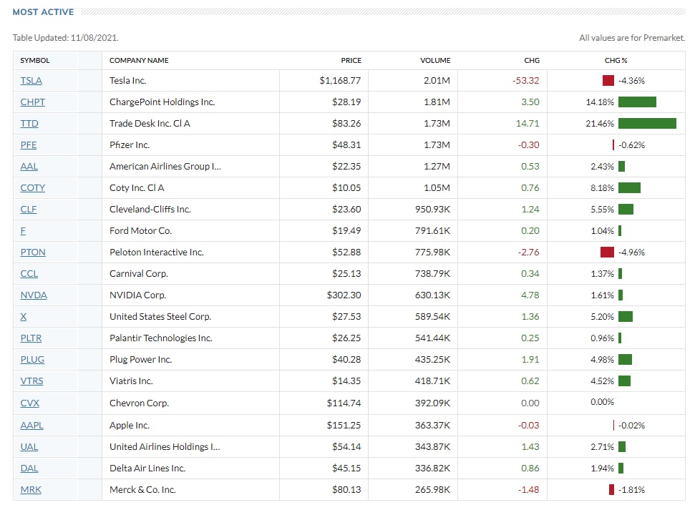Click the $1,168.77 price cell
695x510 pixels.
point(340,81)
